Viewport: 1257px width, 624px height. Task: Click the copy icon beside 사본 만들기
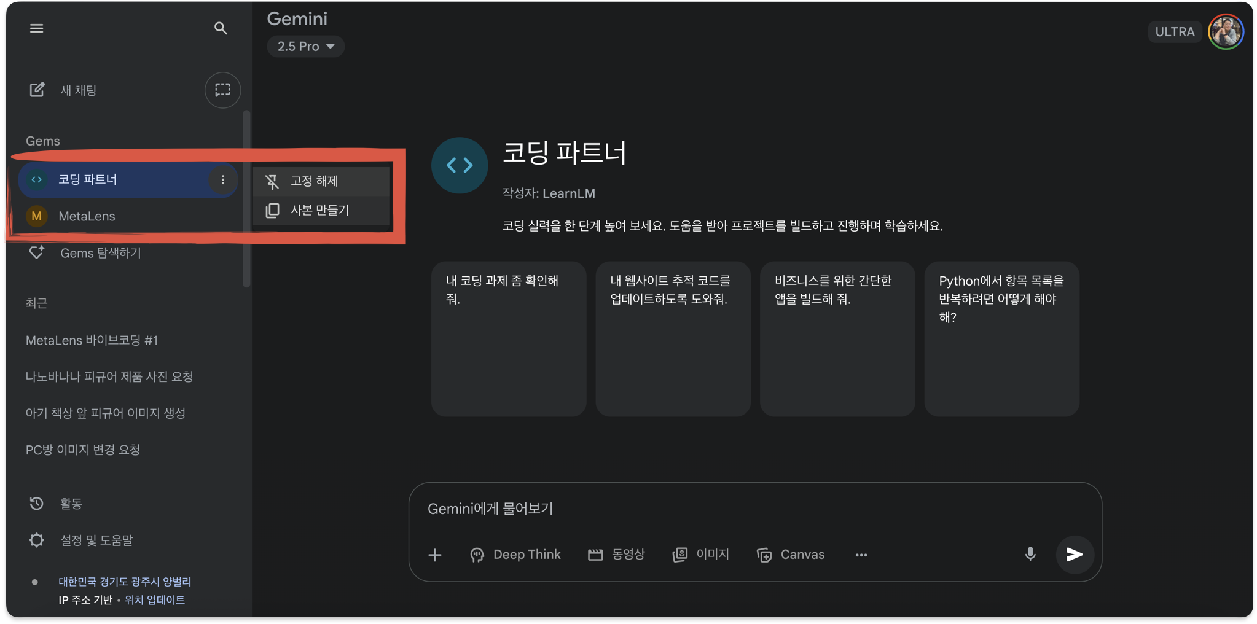[x=272, y=210]
